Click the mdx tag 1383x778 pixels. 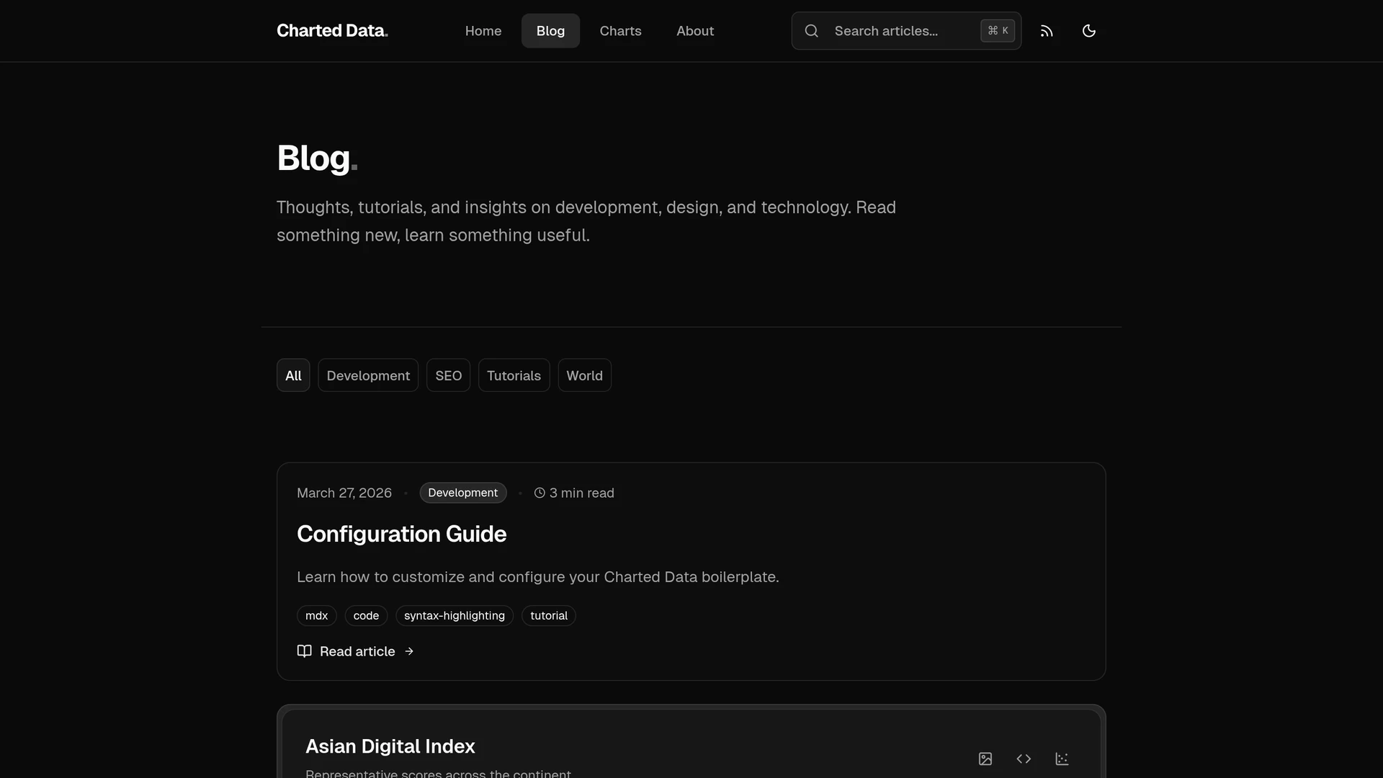[316, 616]
